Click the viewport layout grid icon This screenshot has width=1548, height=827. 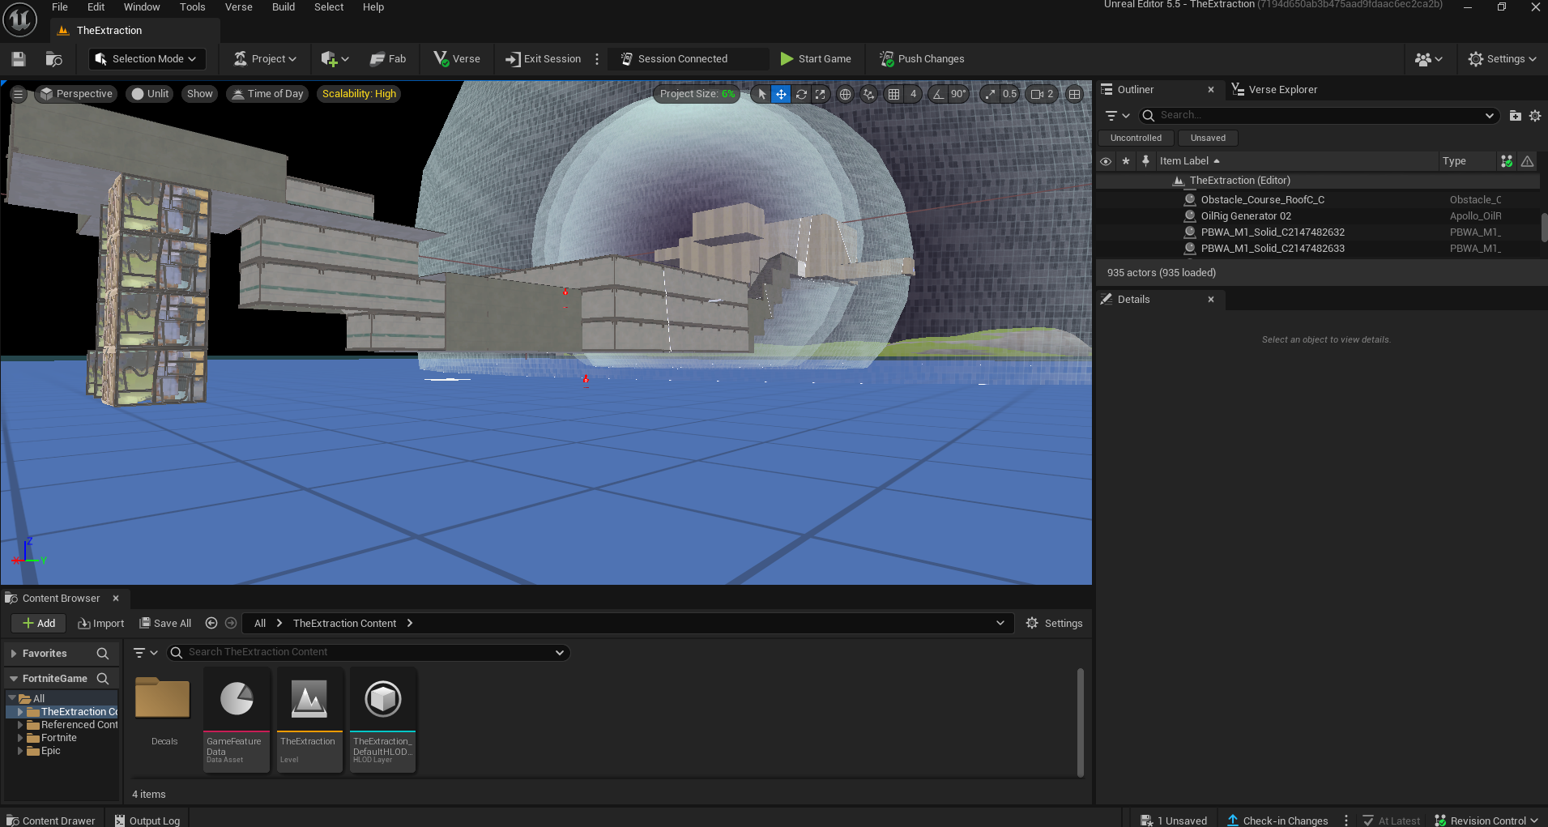[1074, 94]
